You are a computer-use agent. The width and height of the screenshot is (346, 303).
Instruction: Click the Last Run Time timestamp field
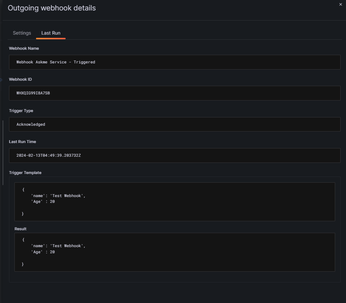(174, 155)
